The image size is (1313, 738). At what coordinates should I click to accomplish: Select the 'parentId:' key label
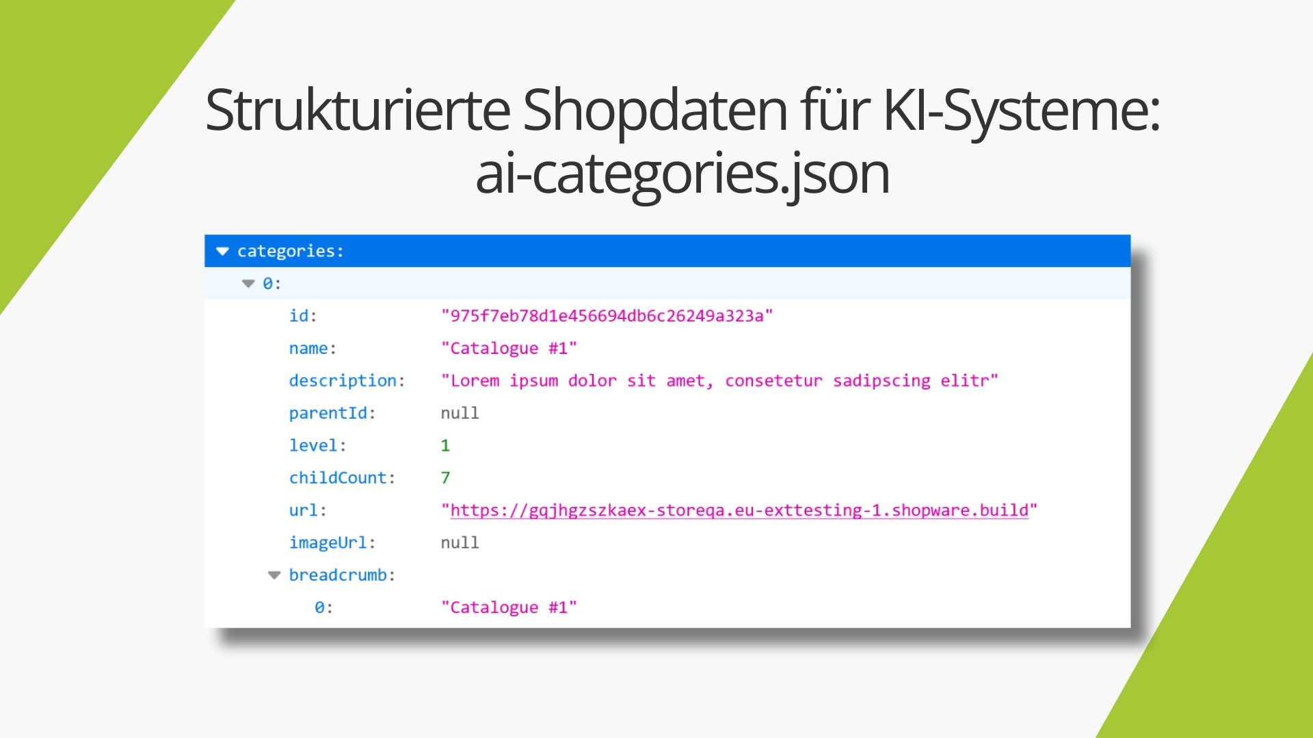coord(332,413)
